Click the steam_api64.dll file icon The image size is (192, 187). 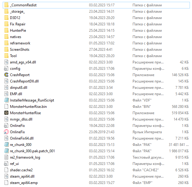[6, 176]
